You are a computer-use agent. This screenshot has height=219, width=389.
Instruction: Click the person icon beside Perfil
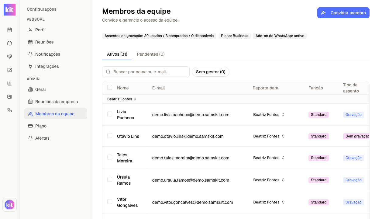(30, 30)
